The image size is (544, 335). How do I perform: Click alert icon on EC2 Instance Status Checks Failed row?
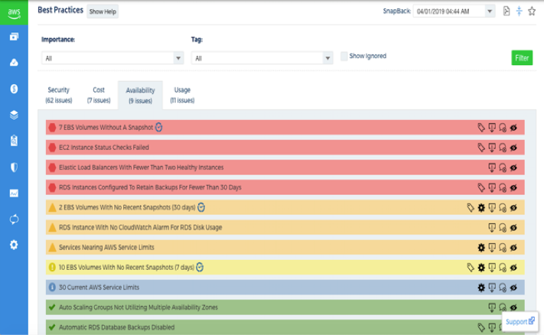point(492,148)
